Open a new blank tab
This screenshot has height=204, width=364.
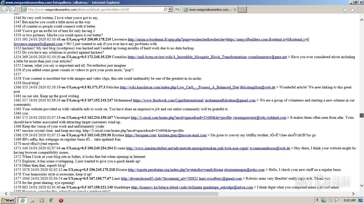click(x=242, y=10)
